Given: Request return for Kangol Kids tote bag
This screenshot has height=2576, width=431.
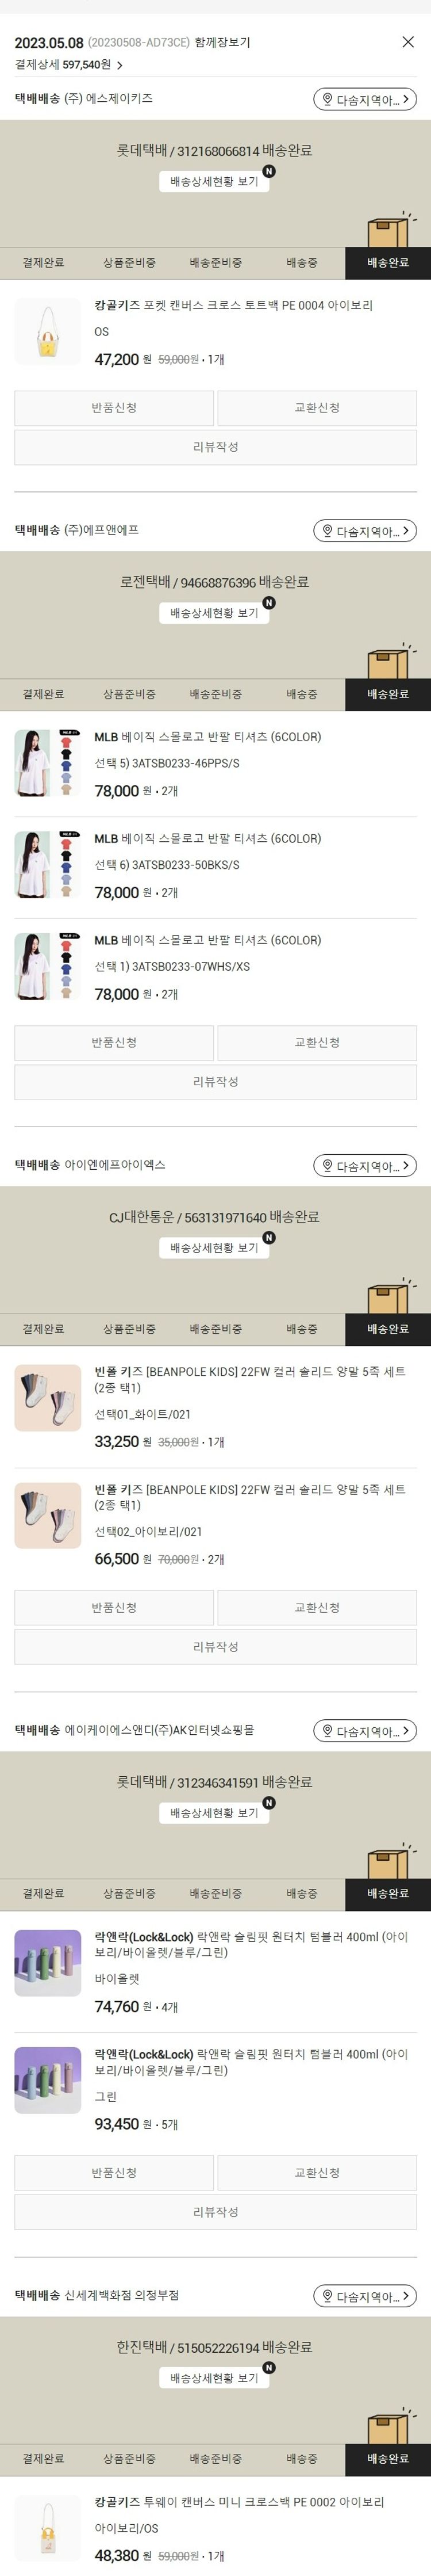Looking at the screenshot, I should coord(114,408).
